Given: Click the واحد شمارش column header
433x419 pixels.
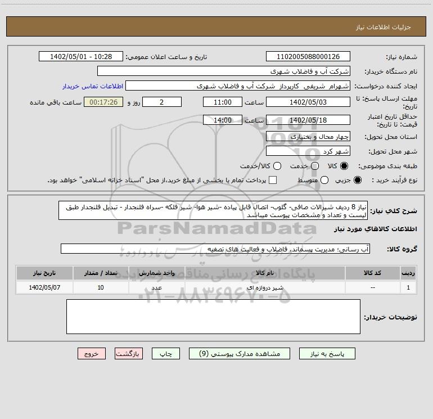Looking at the screenshot, I should pyautogui.click(x=156, y=273).
